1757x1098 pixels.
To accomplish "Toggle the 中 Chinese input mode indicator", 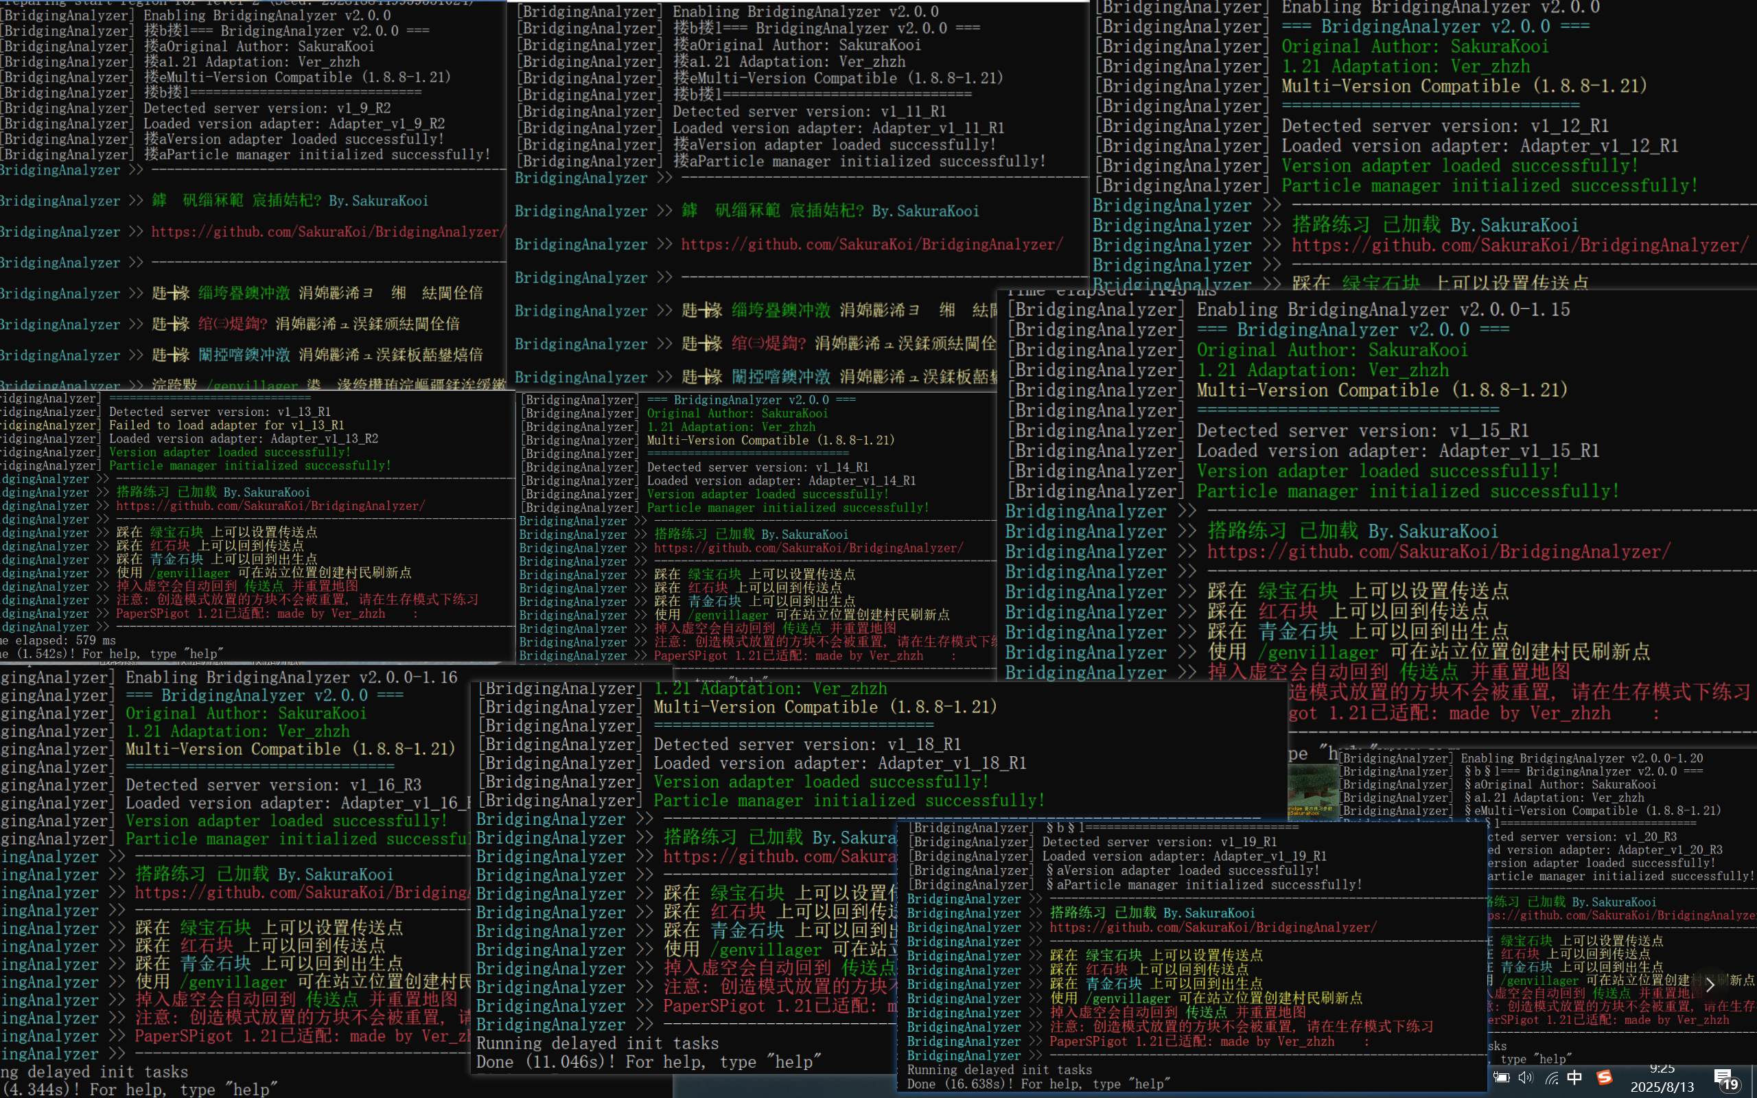I will pos(1574,1077).
